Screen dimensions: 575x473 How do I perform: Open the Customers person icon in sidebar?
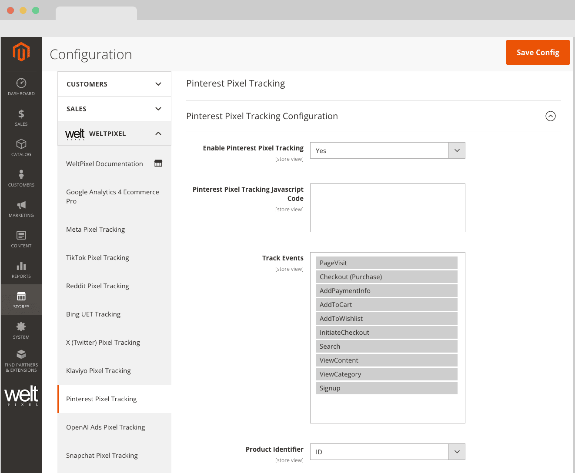(21, 174)
